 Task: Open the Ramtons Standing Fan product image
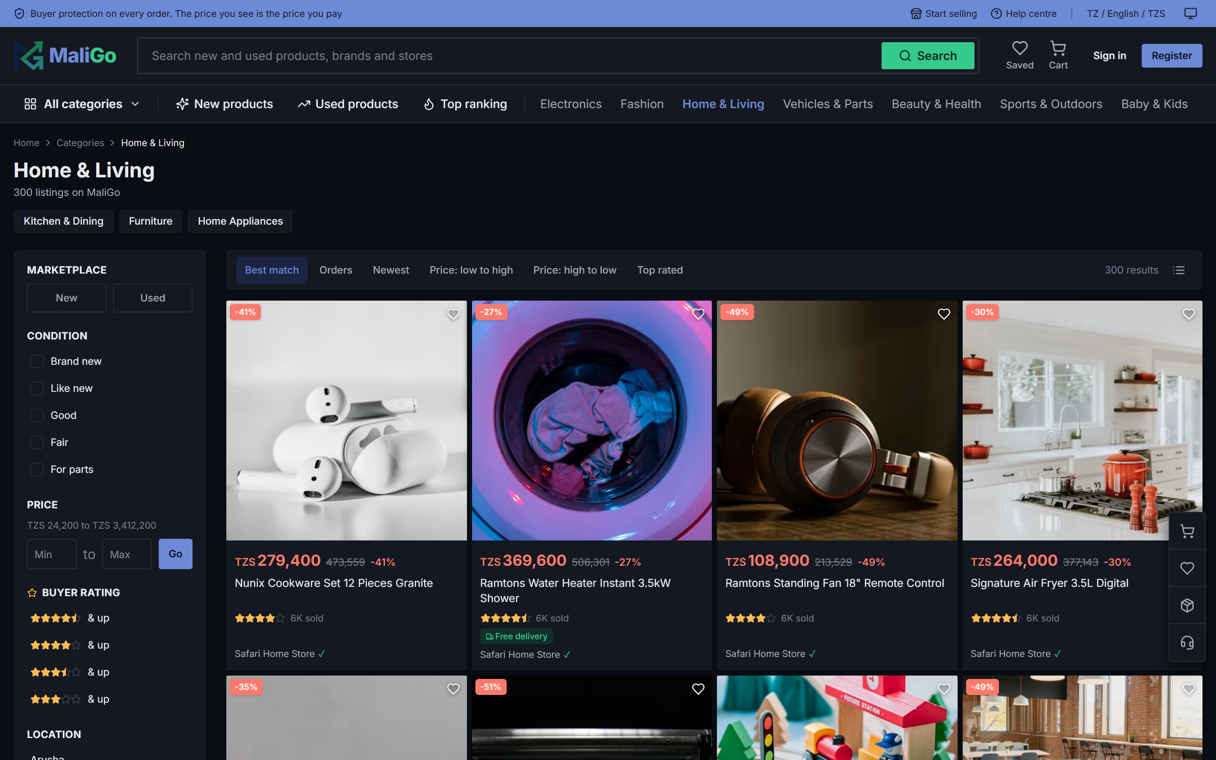(836, 421)
